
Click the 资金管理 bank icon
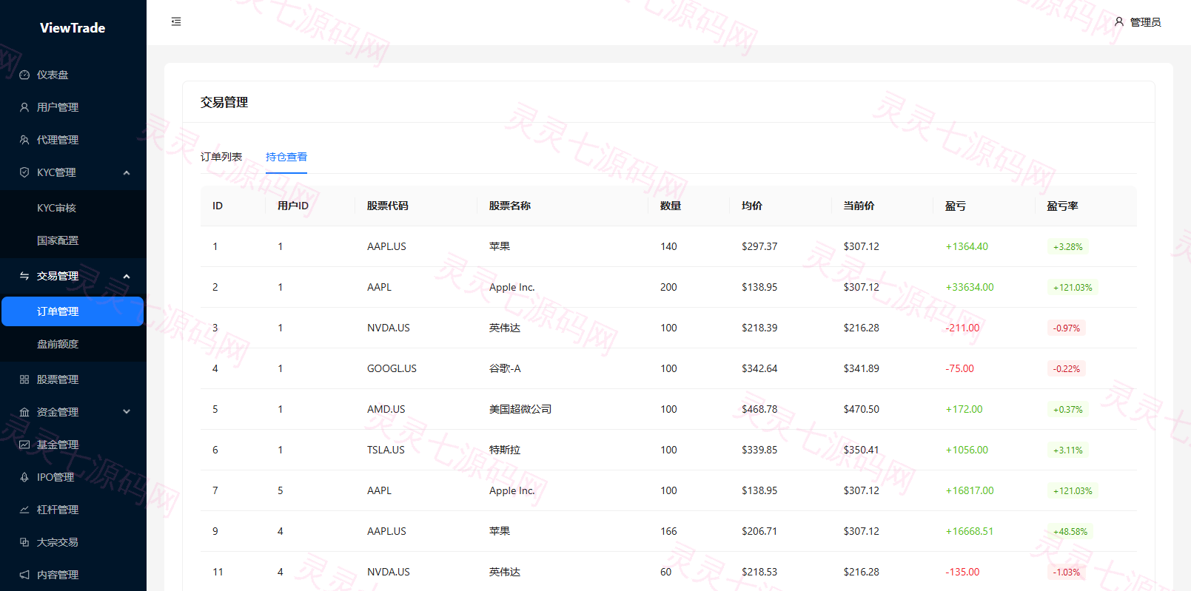(x=24, y=412)
